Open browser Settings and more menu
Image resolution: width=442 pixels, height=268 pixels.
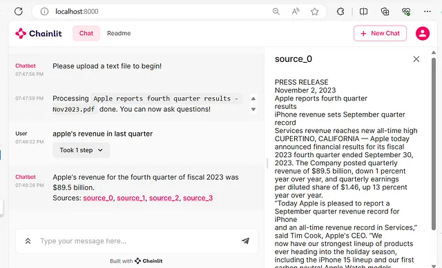tap(427, 12)
